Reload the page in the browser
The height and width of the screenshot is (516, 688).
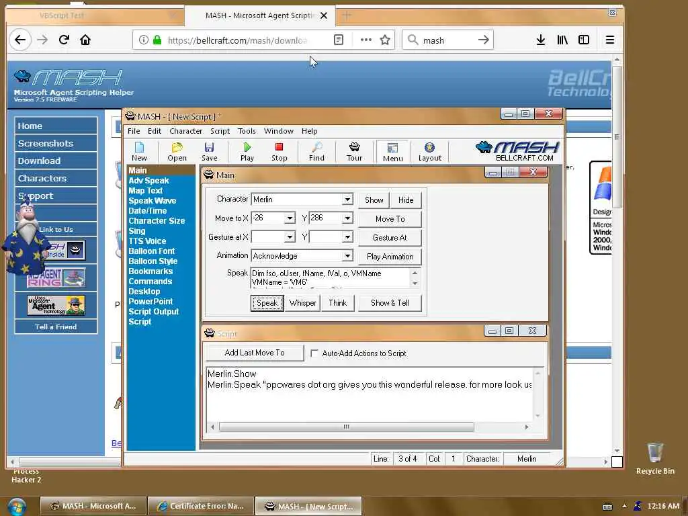click(64, 40)
